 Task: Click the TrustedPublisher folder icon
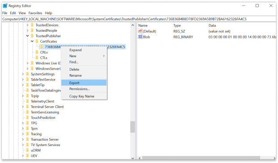pyautogui.click(x=32, y=36)
